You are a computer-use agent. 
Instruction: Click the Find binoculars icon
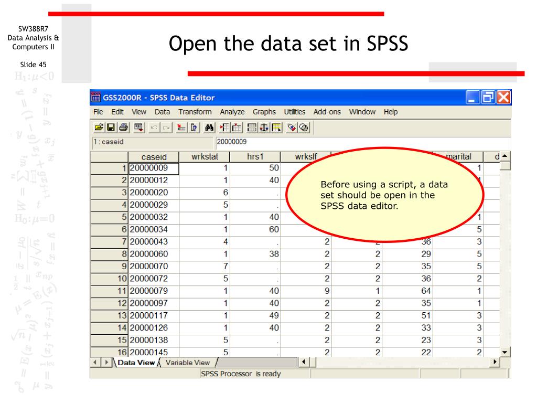coord(209,128)
